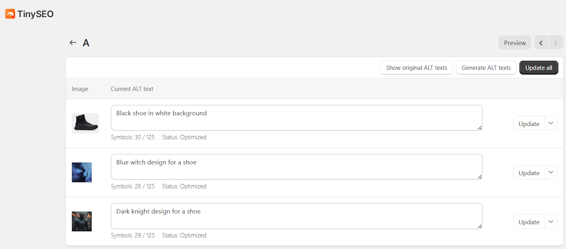Viewport: 566px width, 249px height.
Task: Click the TinySEO brand name
Action: click(x=35, y=14)
